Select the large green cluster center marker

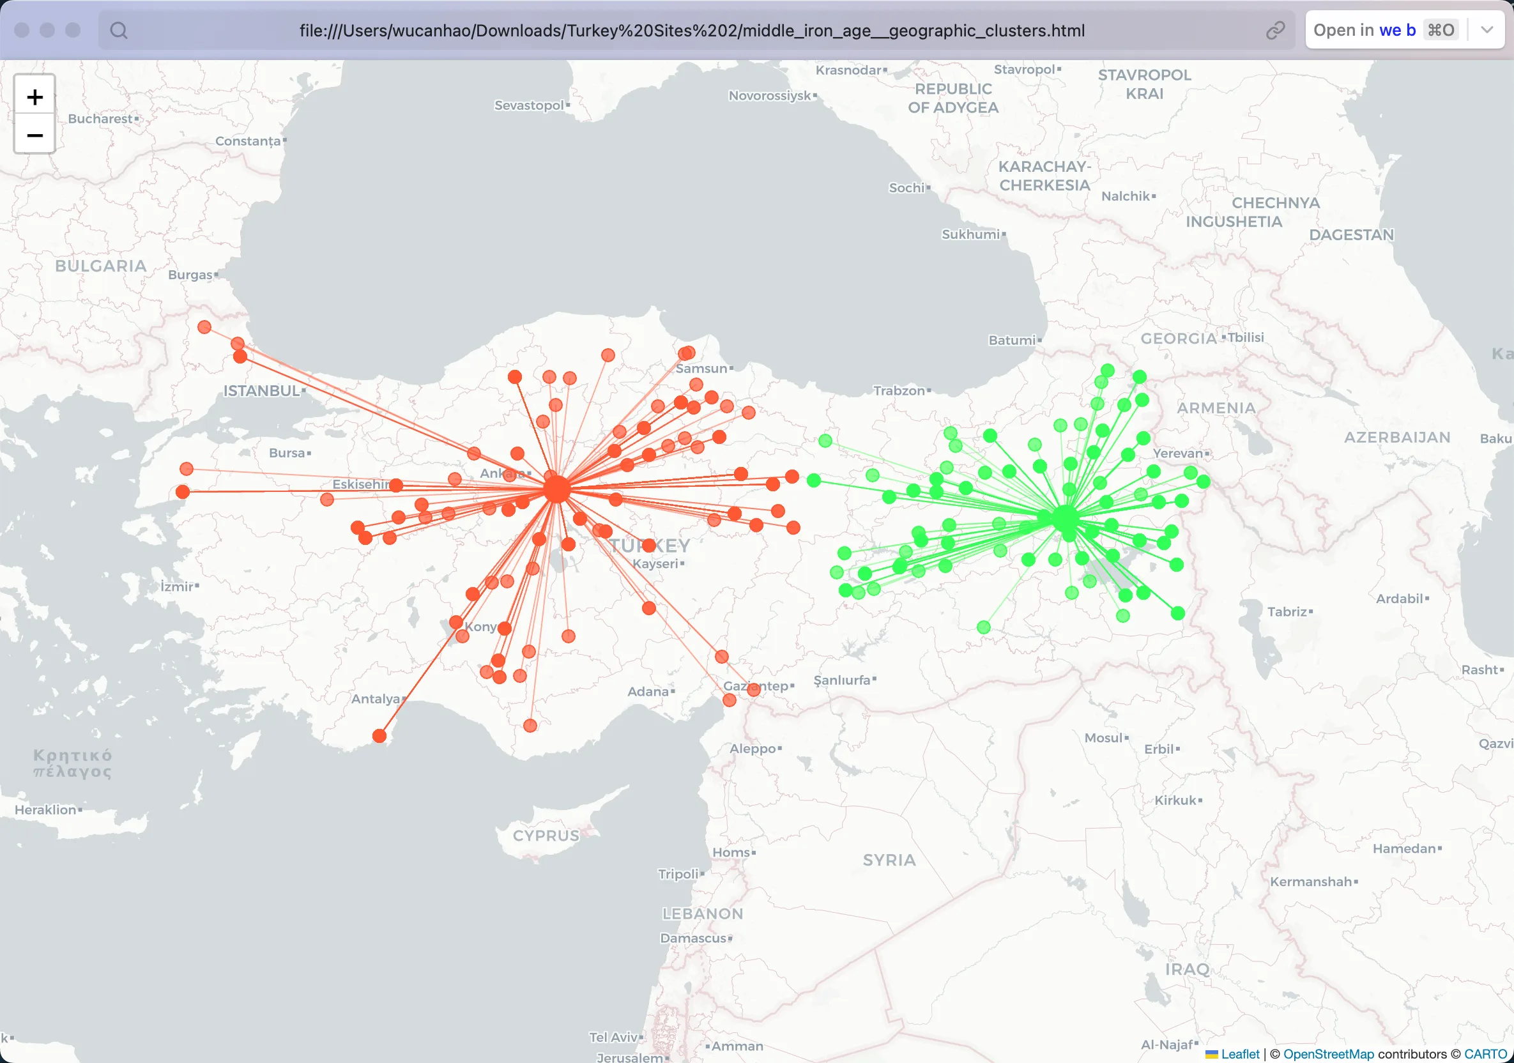click(1066, 518)
